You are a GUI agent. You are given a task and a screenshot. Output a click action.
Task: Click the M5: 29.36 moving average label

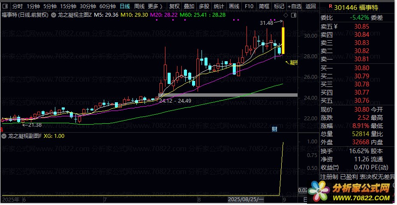pos(106,15)
